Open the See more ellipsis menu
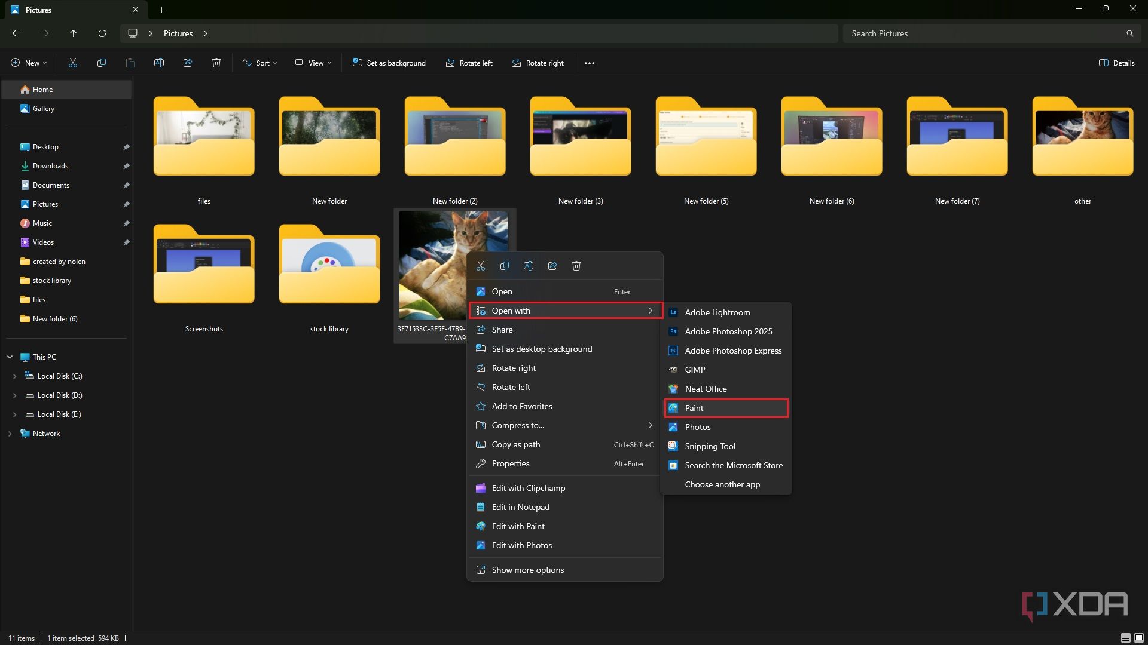This screenshot has height=645, width=1148. click(590, 63)
